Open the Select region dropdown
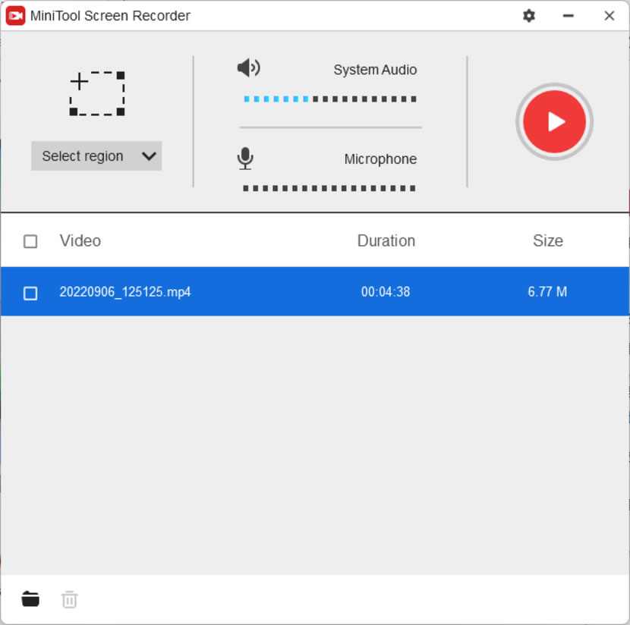The height and width of the screenshot is (625, 630). (96, 155)
